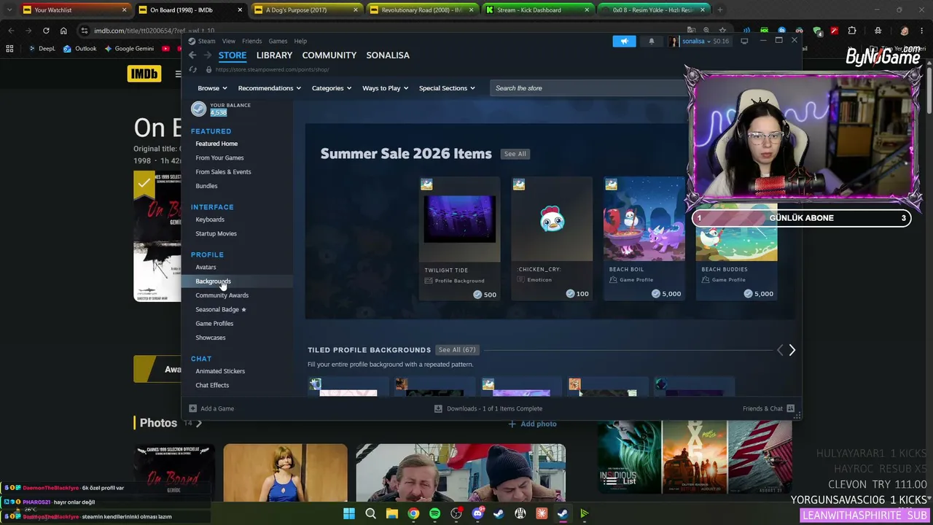The height and width of the screenshot is (525, 933).
Task: Open Avatars under Profile
Action: pyautogui.click(x=206, y=267)
